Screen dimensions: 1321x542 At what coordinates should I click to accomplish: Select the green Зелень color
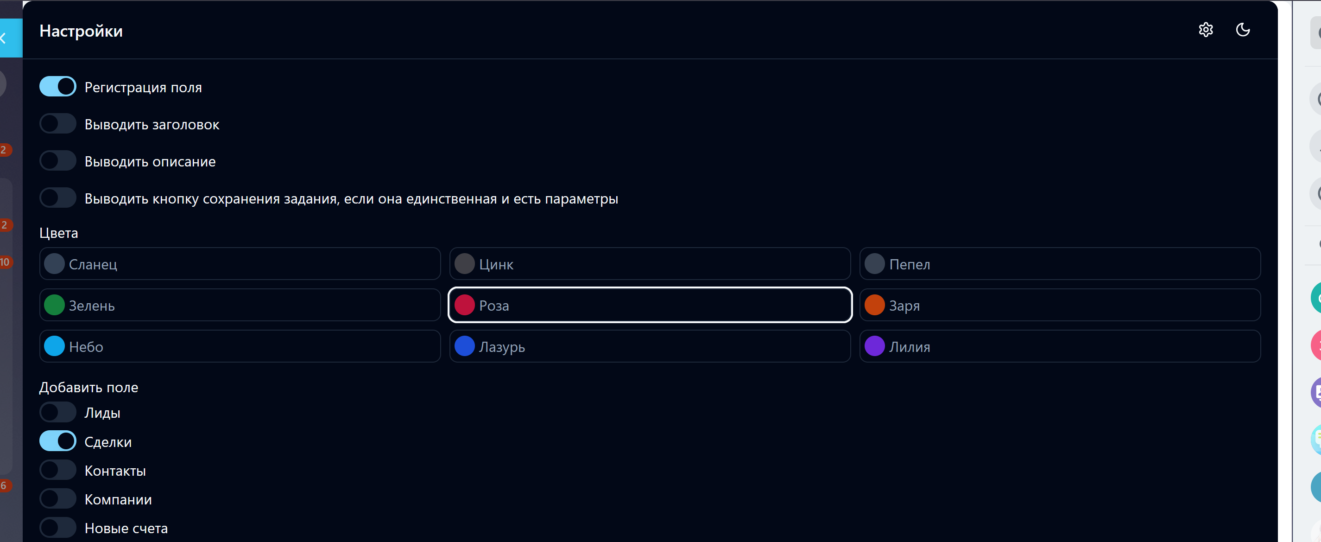tap(240, 305)
